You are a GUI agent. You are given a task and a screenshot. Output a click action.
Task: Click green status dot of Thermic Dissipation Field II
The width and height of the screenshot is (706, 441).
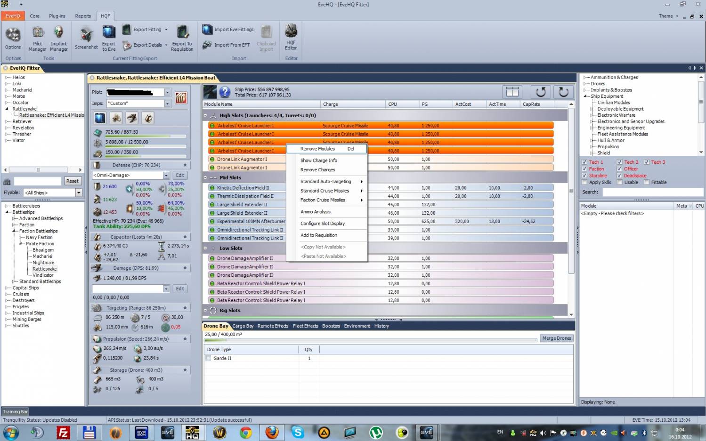[212, 196]
